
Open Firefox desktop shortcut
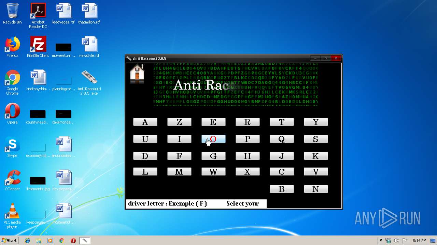12,47
